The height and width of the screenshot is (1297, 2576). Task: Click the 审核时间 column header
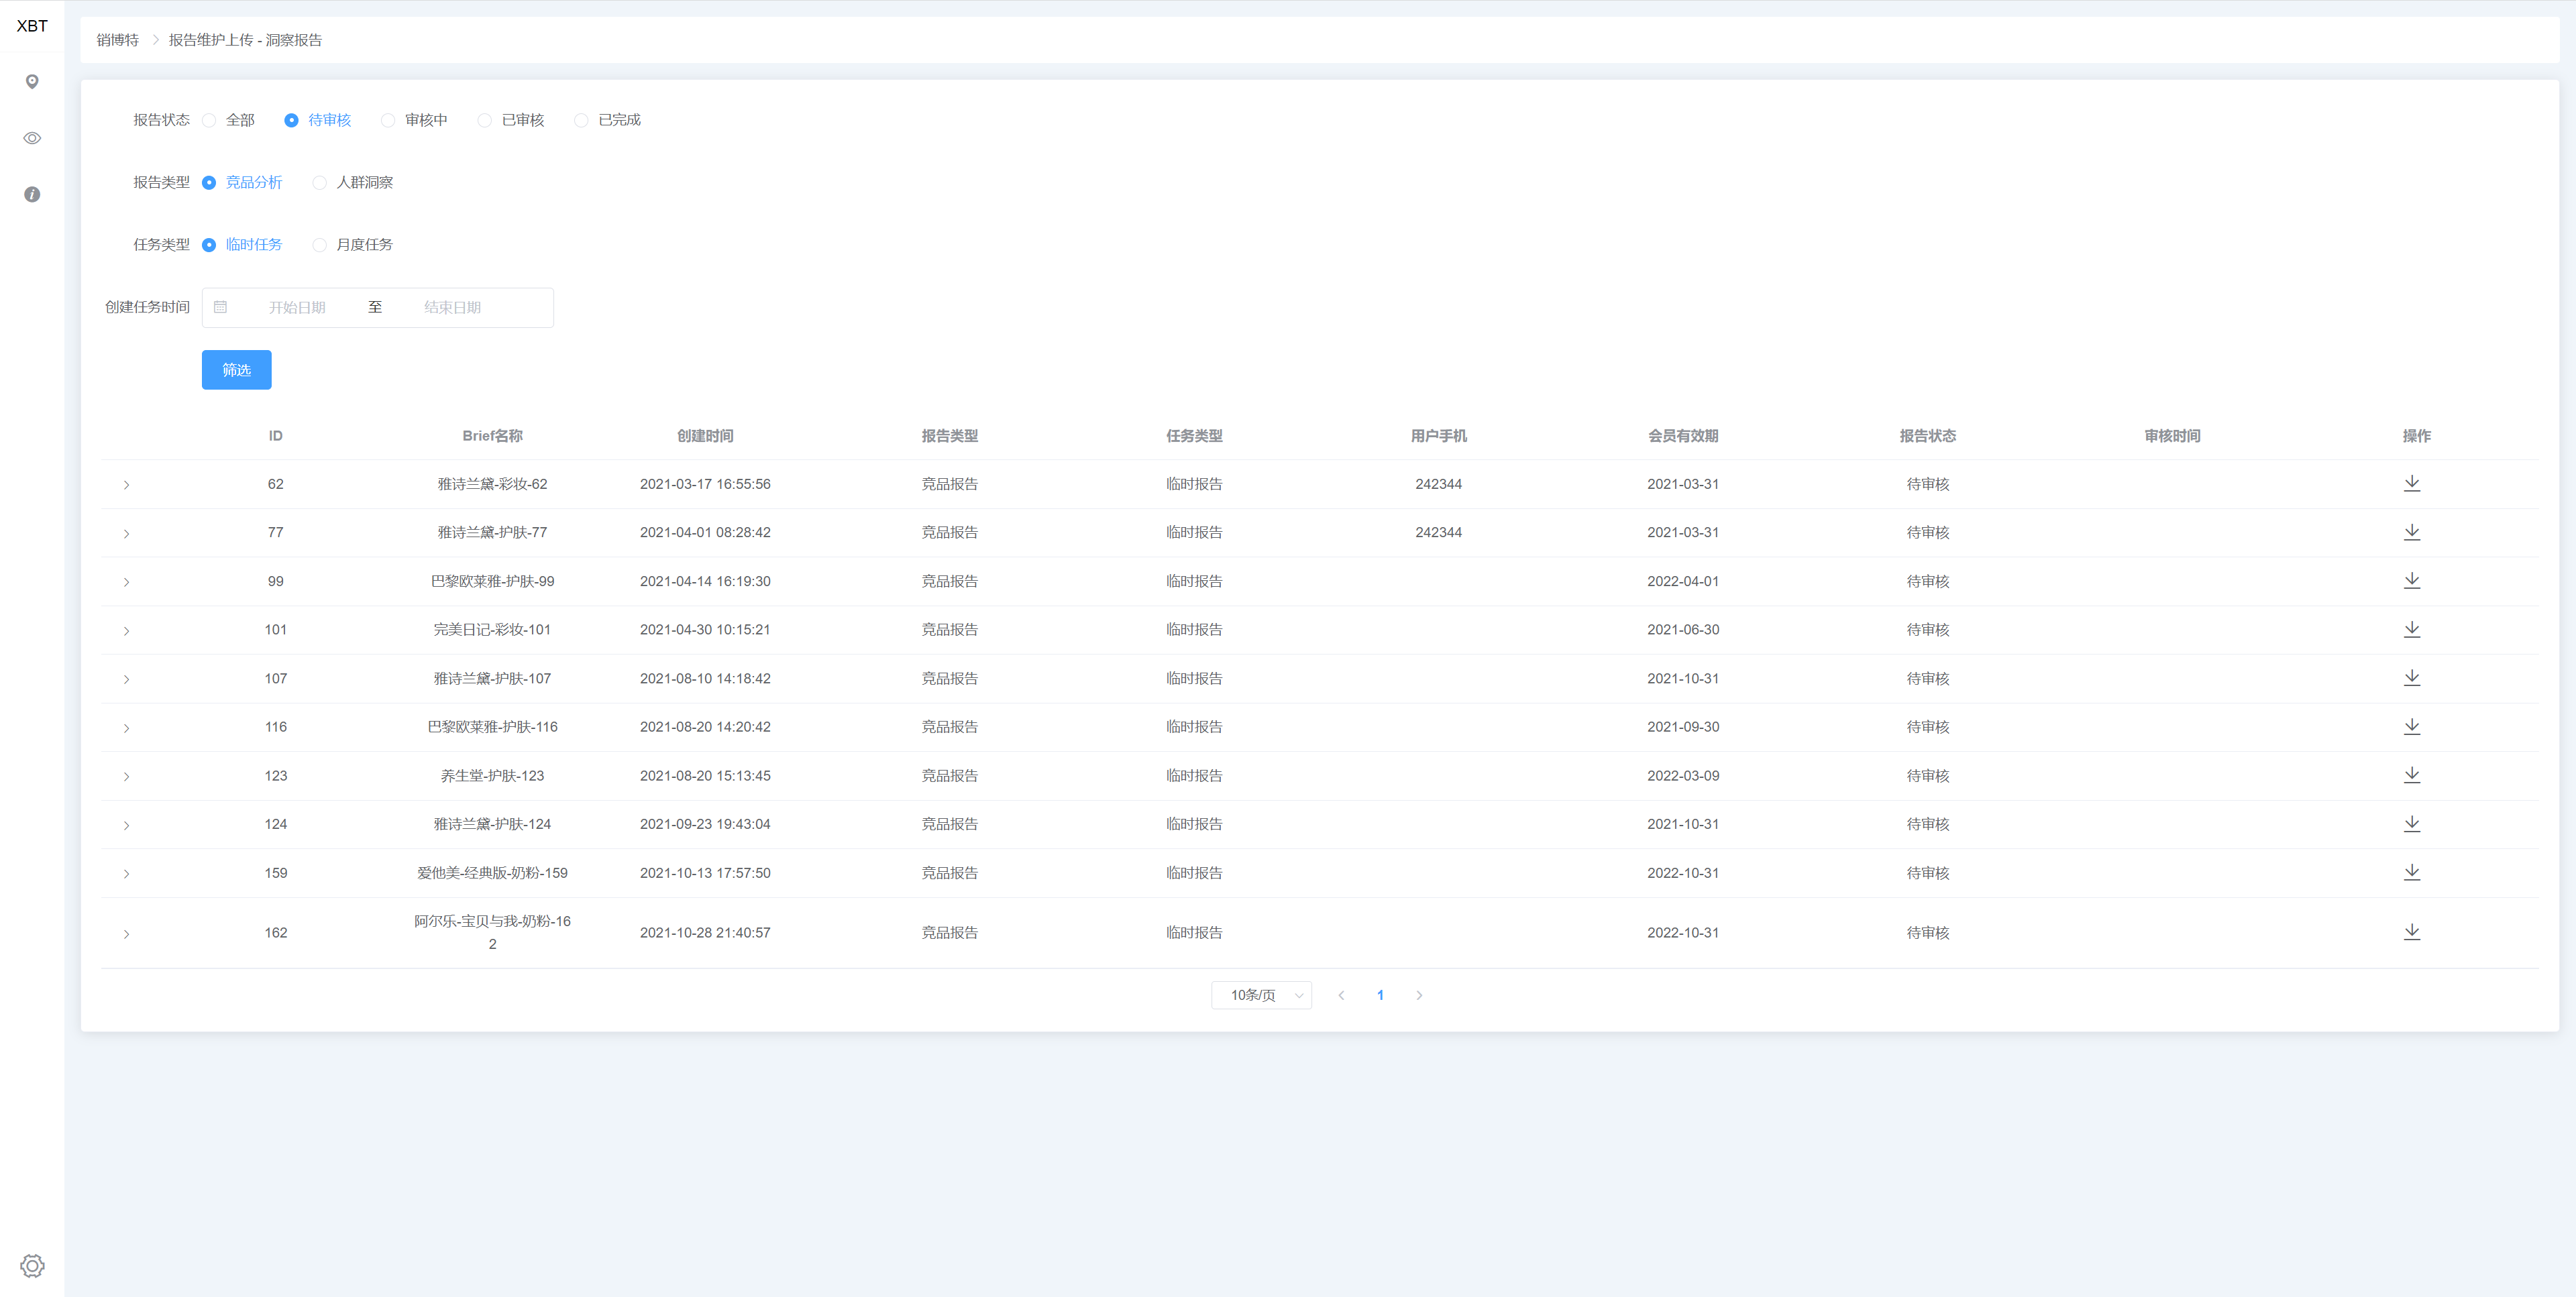[x=2172, y=436]
